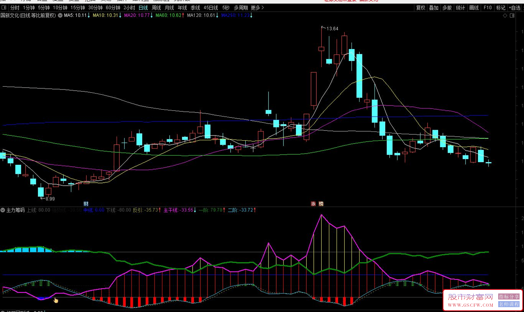Open the 多周期 multi-period view
Screen dimensions: 524x312
pyautogui.click(x=241, y=8)
